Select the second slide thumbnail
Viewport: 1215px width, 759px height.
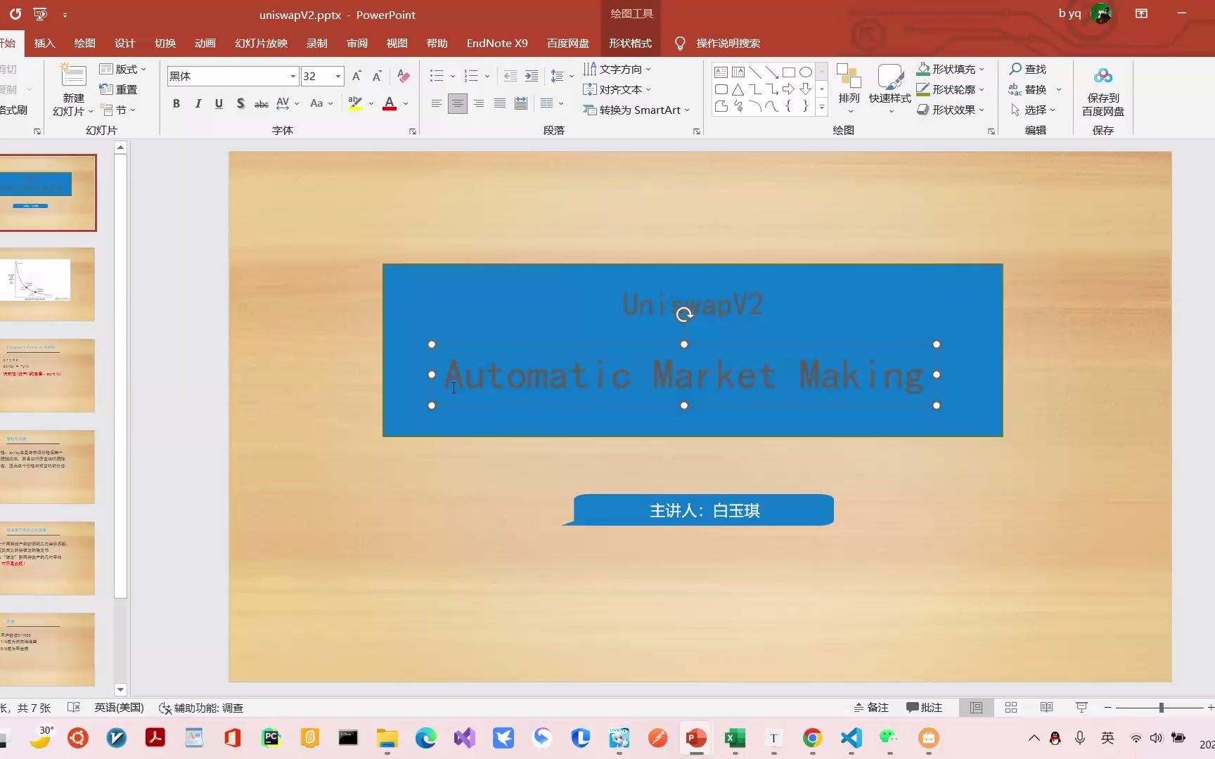(x=47, y=284)
